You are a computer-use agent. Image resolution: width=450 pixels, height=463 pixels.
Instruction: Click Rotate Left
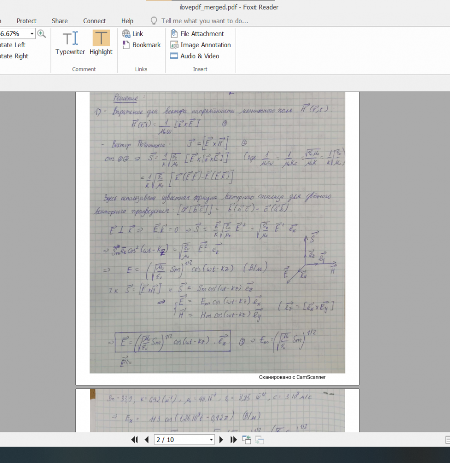point(12,45)
